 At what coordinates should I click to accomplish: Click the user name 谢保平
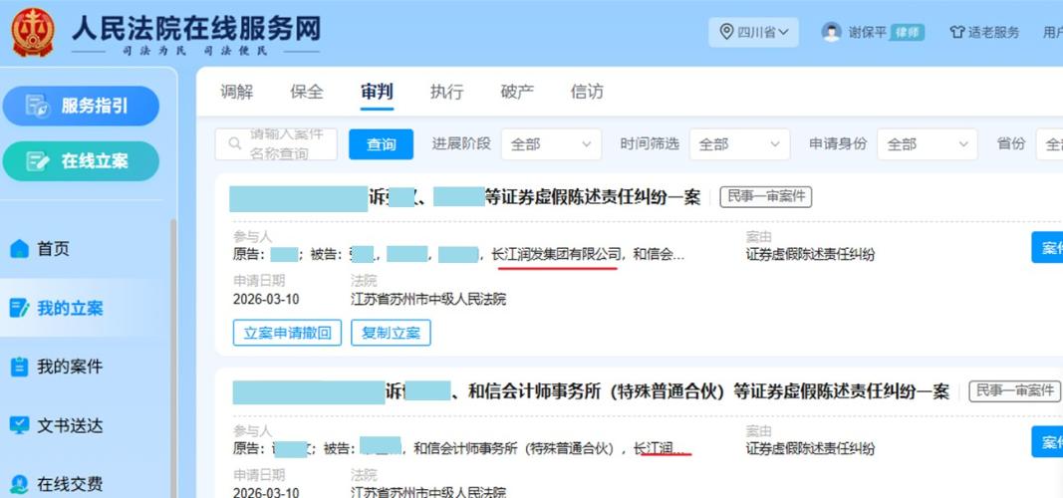coord(868,32)
